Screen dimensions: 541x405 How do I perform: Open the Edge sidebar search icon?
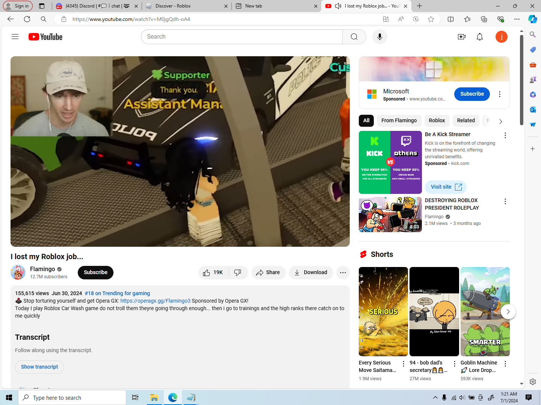tap(533, 34)
